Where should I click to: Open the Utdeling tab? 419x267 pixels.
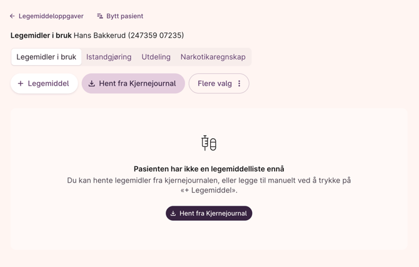pos(156,57)
